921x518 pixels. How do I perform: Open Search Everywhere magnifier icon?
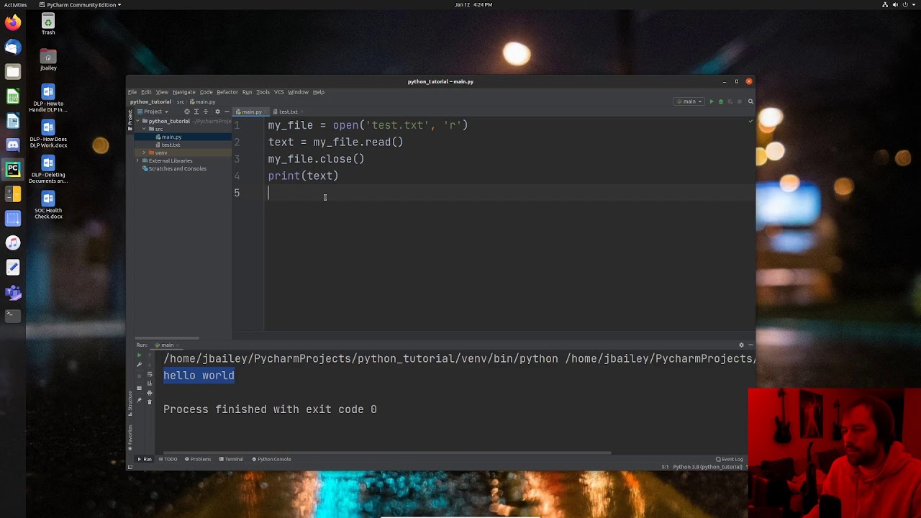[x=750, y=101]
